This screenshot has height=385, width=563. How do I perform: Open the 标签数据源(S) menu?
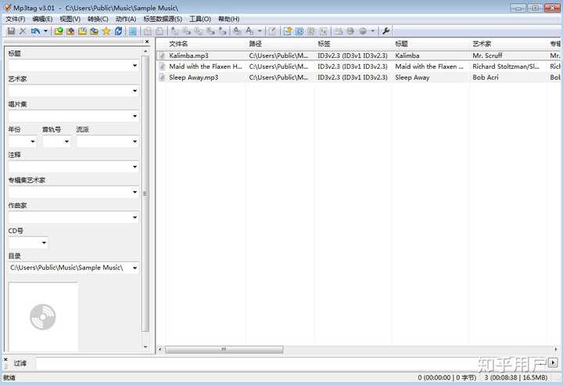(163, 19)
